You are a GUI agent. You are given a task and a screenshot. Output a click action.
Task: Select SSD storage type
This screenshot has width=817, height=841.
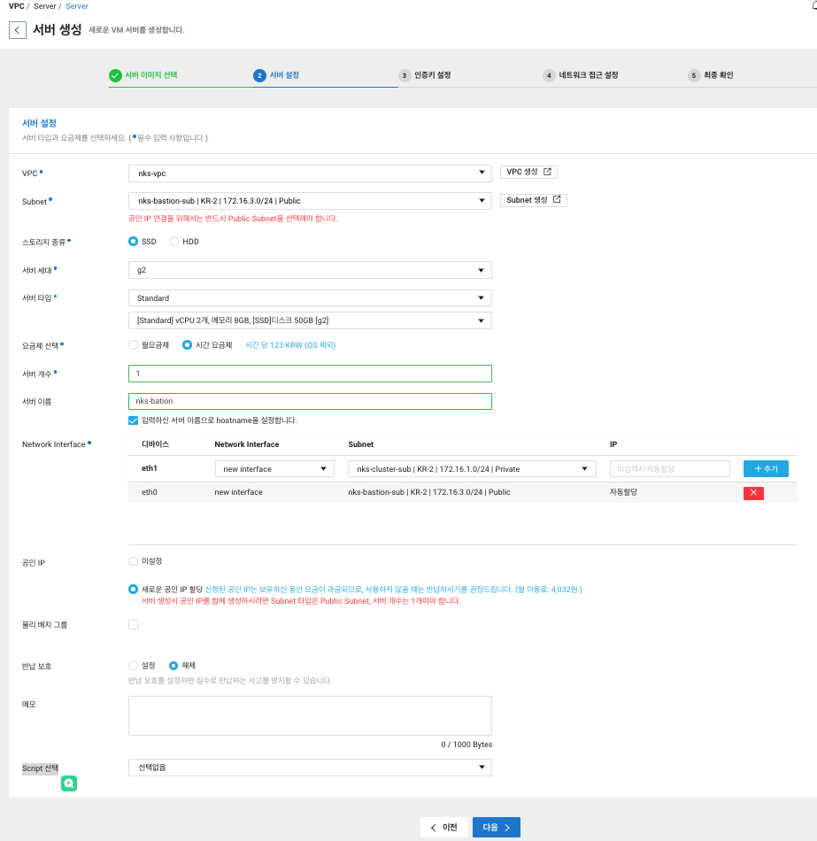(133, 242)
